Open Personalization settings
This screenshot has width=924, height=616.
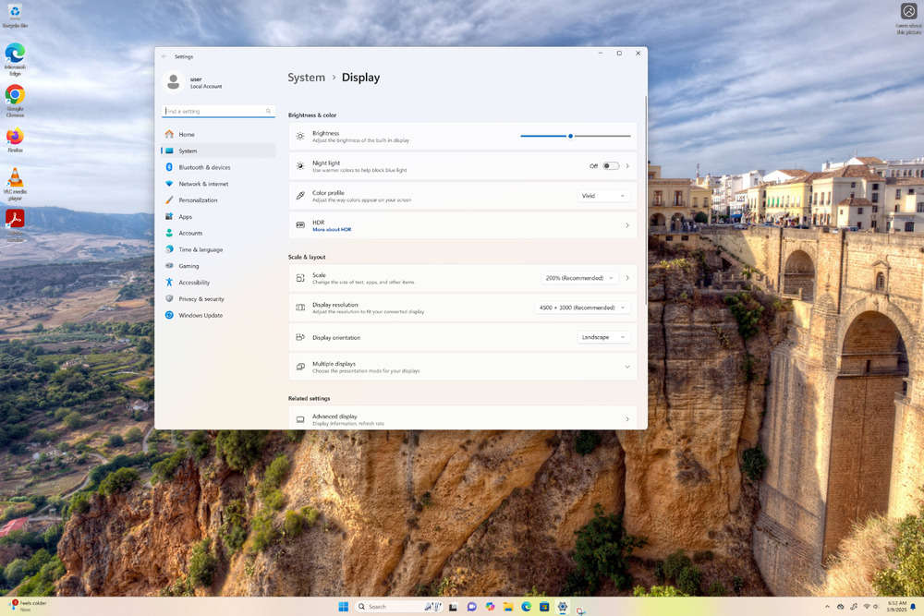tap(218, 200)
